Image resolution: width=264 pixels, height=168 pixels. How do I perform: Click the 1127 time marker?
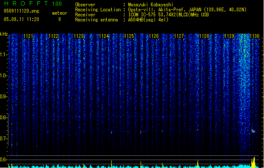[x=179, y=36]
